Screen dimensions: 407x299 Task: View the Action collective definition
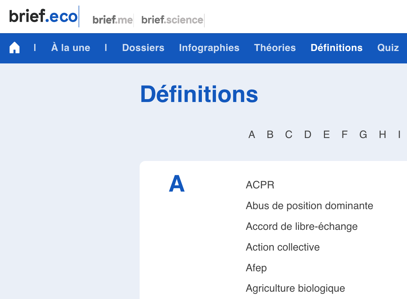tap(283, 247)
